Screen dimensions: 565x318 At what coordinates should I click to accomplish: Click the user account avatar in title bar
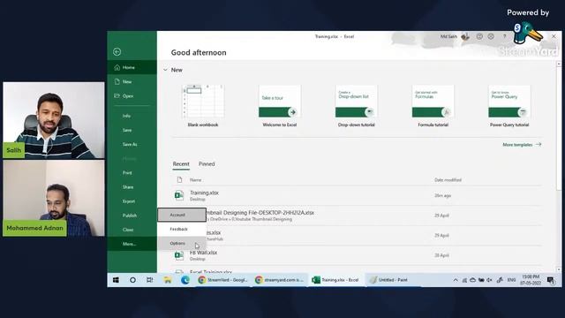(x=465, y=36)
